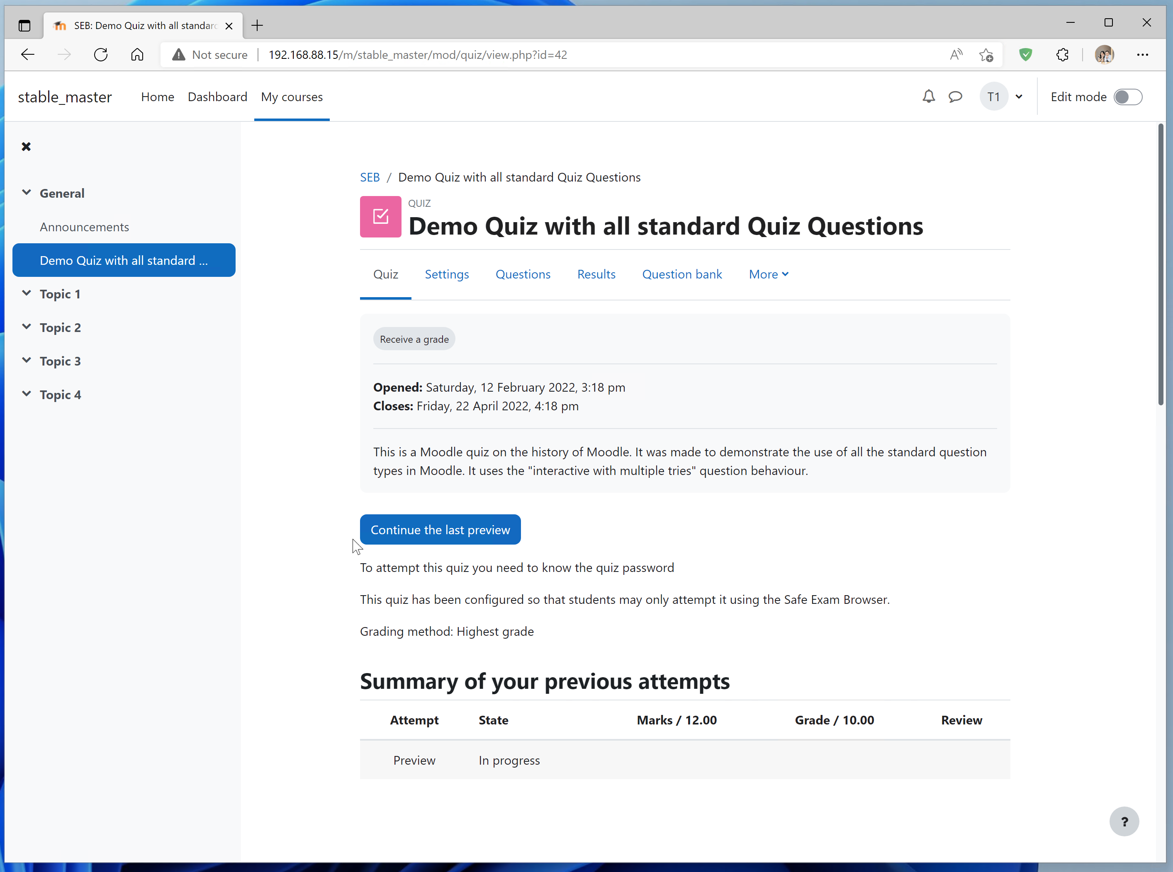Expand the user menu dropdown arrow
Viewport: 1173px width, 872px height.
click(x=1019, y=97)
